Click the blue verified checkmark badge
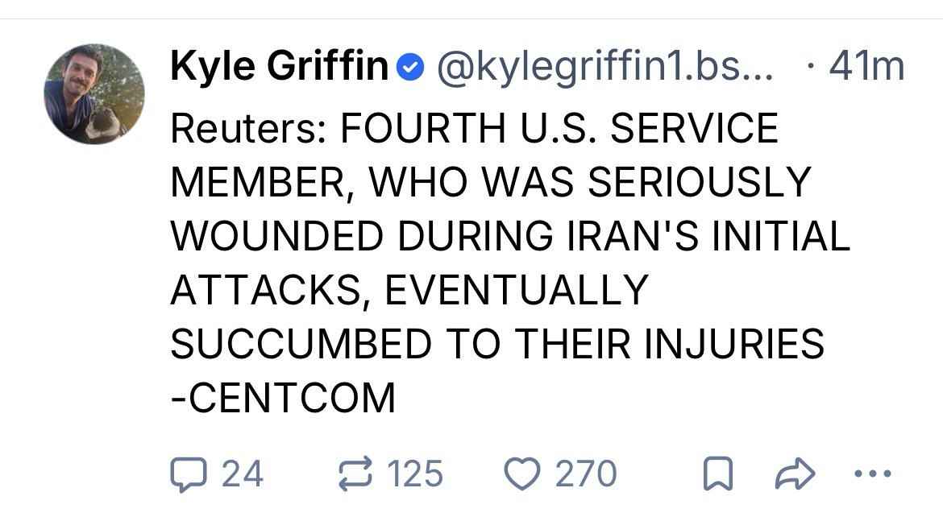 click(x=410, y=68)
